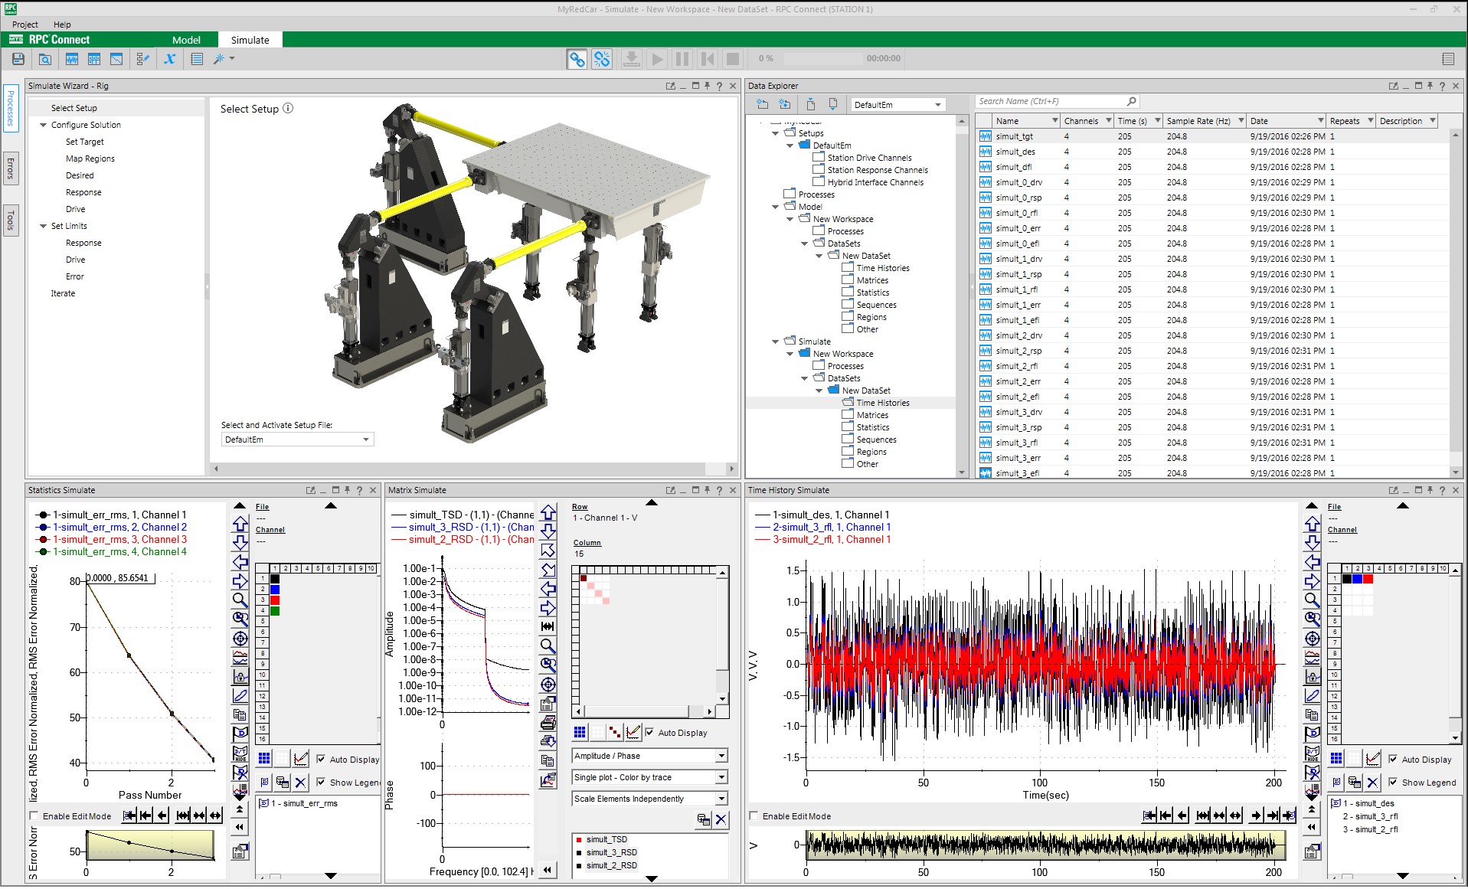This screenshot has height=889, width=1468.
Task: Open the Project menu
Action: (25, 25)
